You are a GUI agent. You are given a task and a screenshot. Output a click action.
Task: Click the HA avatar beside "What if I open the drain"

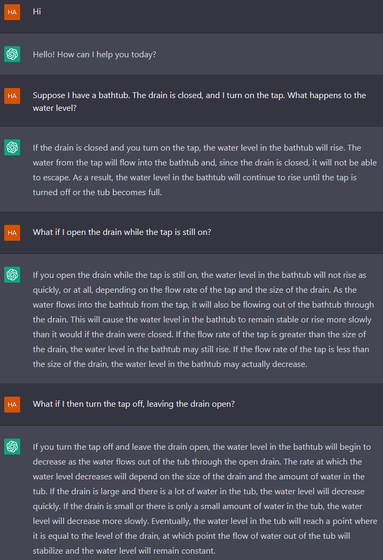pyautogui.click(x=12, y=232)
